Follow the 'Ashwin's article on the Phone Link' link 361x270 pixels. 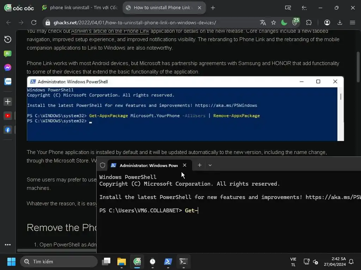point(110,31)
